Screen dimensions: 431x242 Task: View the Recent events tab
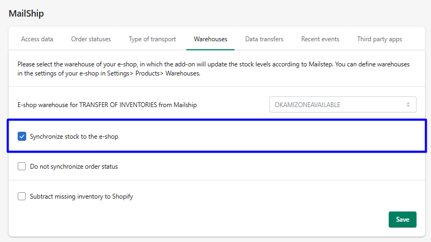click(x=320, y=39)
